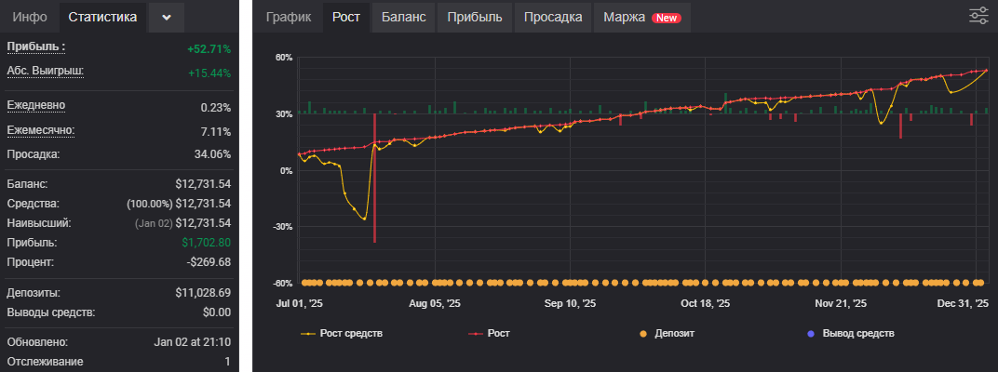Click the Обновлено: label
Viewport: 998px width, 372px height.
(x=37, y=342)
